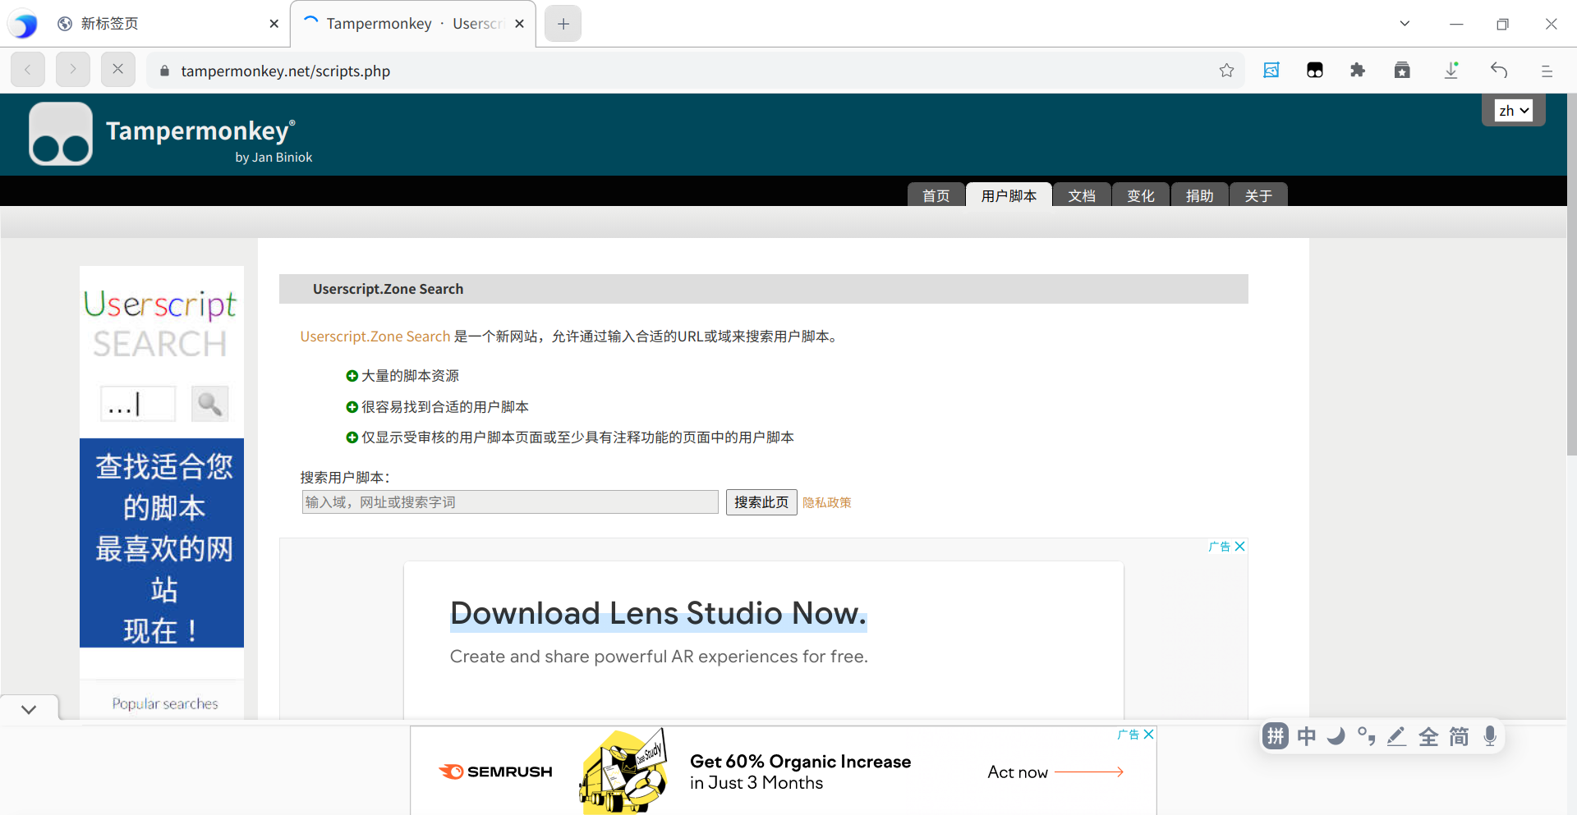Viewport: 1577px width, 815px height.
Task: Open the extensions puzzle piece menu
Action: pos(1358,71)
